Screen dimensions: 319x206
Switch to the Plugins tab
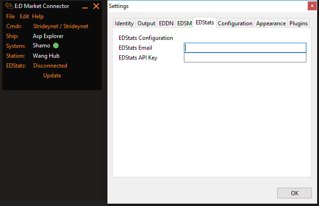(x=298, y=23)
